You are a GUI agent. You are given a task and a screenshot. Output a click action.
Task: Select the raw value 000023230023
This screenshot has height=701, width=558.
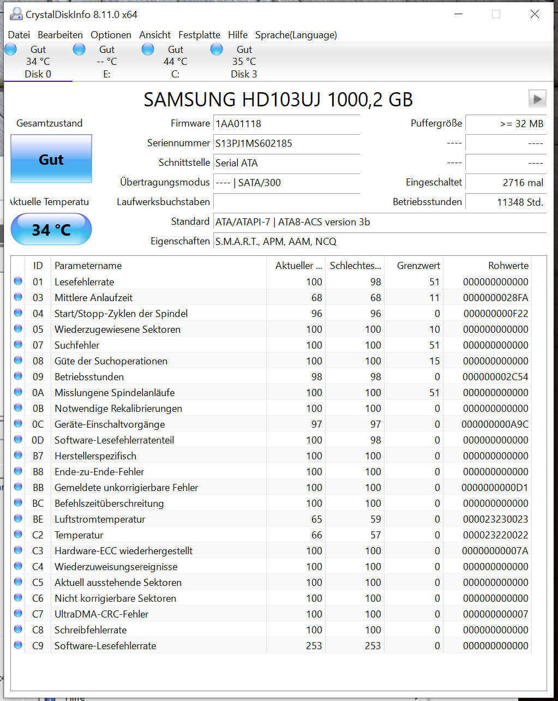click(x=496, y=519)
